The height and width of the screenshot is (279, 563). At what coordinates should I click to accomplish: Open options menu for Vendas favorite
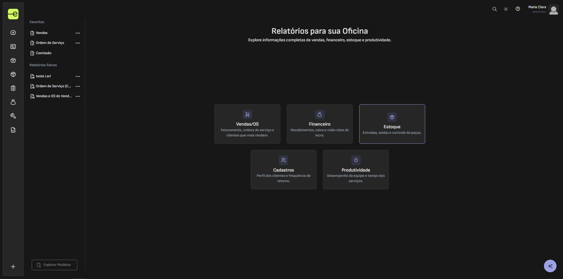78,33
